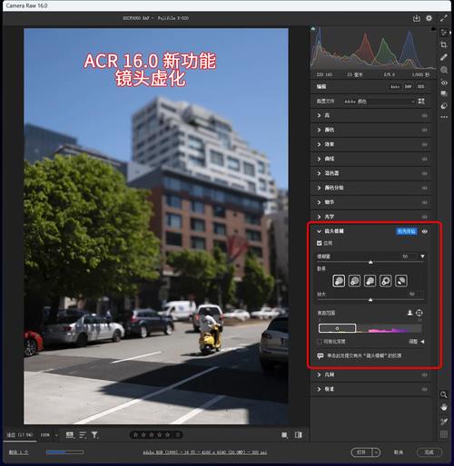Image resolution: width=454 pixels, height=466 pixels.
Task: Choose the fifth cat-eye bokeh effect
Action: click(x=401, y=281)
